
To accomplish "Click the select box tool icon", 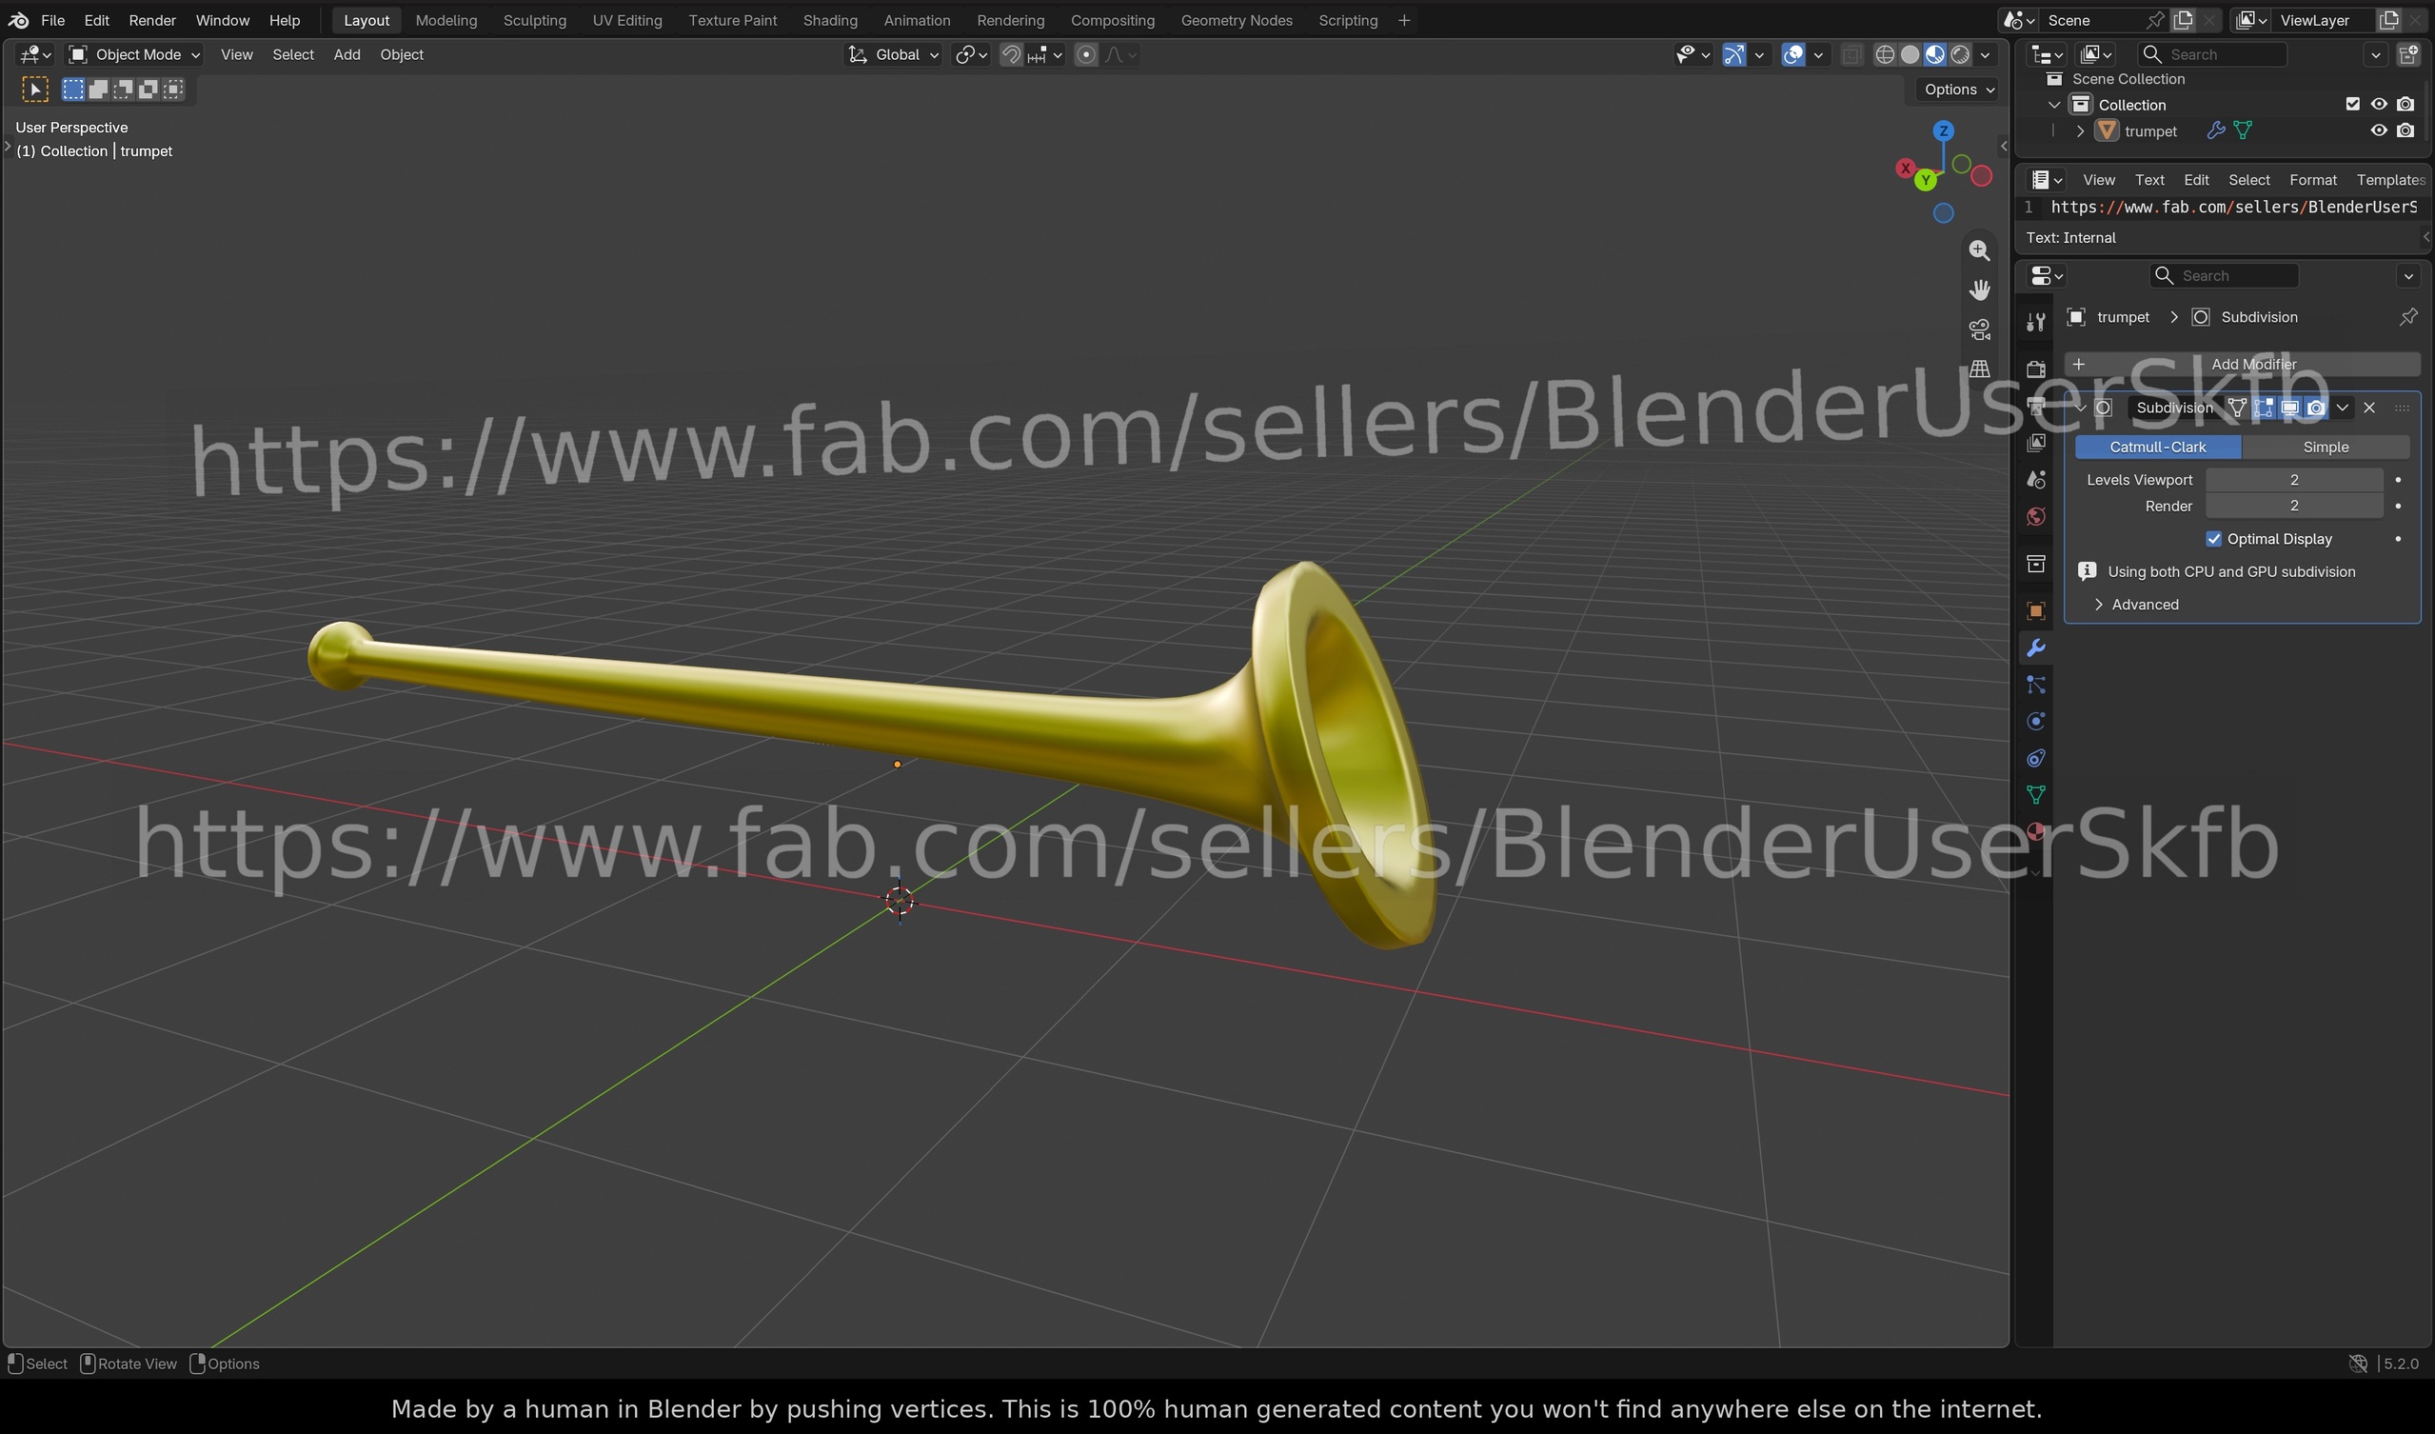I will point(35,90).
